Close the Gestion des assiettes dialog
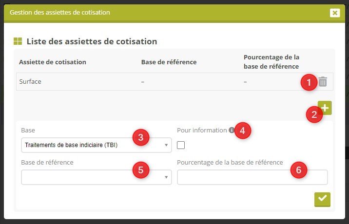This screenshot has height=224, width=349. (x=334, y=13)
